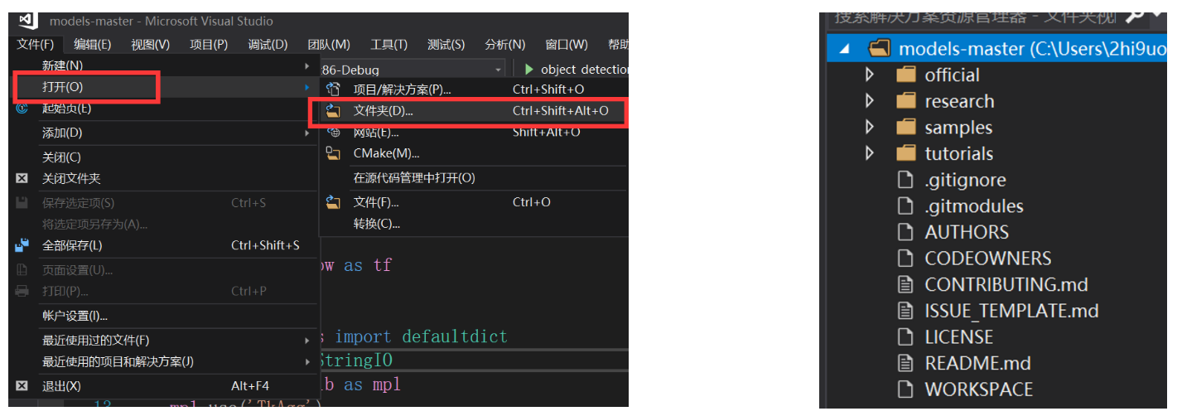The height and width of the screenshot is (416, 1182).
Task: Choose 关闭(C) menu entry
Action: coord(166,157)
